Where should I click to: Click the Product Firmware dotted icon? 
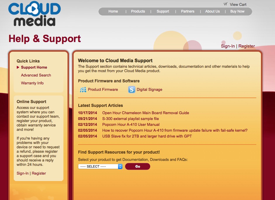click(x=83, y=90)
